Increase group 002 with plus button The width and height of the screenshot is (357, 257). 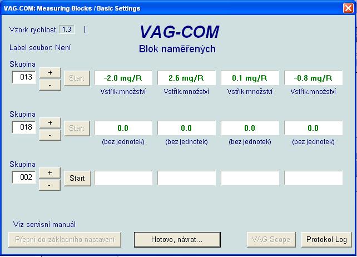49,173
